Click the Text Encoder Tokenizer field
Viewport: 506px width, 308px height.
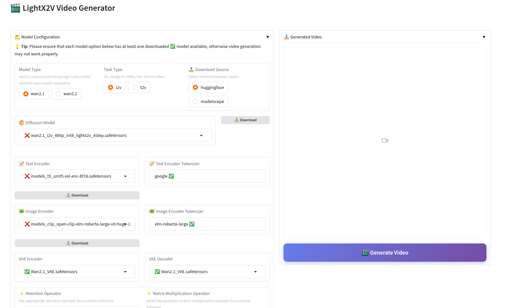pos(207,176)
